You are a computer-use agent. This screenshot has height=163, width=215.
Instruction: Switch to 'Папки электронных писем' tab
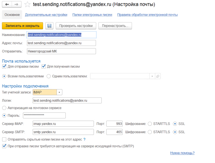(92, 15)
